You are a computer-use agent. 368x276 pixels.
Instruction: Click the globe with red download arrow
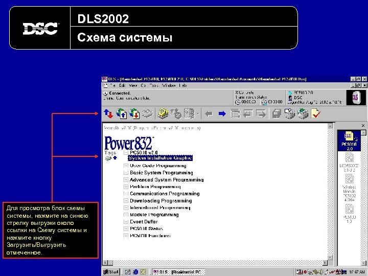pos(134,114)
